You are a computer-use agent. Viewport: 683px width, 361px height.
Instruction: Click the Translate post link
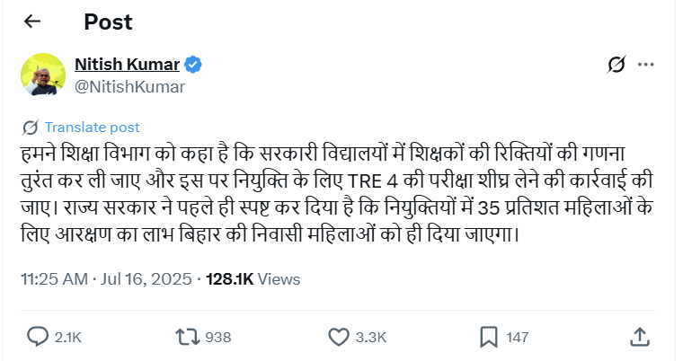coord(92,128)
